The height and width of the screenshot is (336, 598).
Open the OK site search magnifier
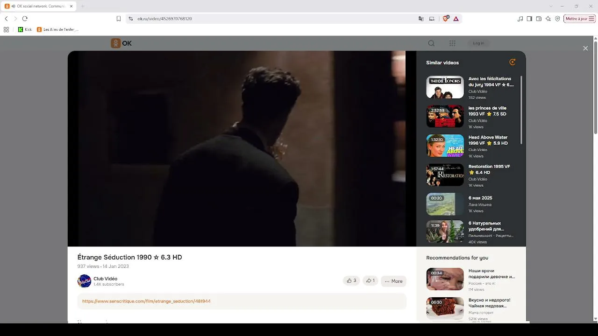pyautogui.click(x=431, y=43)
